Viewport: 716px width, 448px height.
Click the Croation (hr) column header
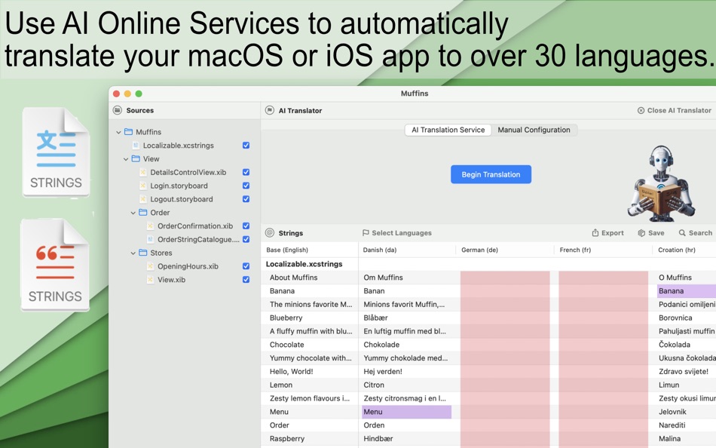tap(684, 250)
